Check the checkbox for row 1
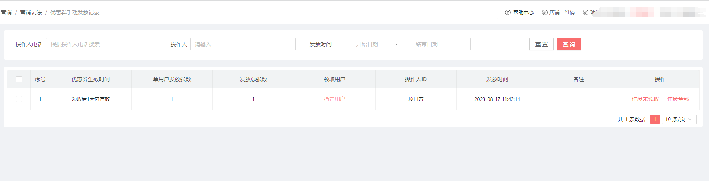The width and height of the screenshot is (709, 181). (19, 99)
